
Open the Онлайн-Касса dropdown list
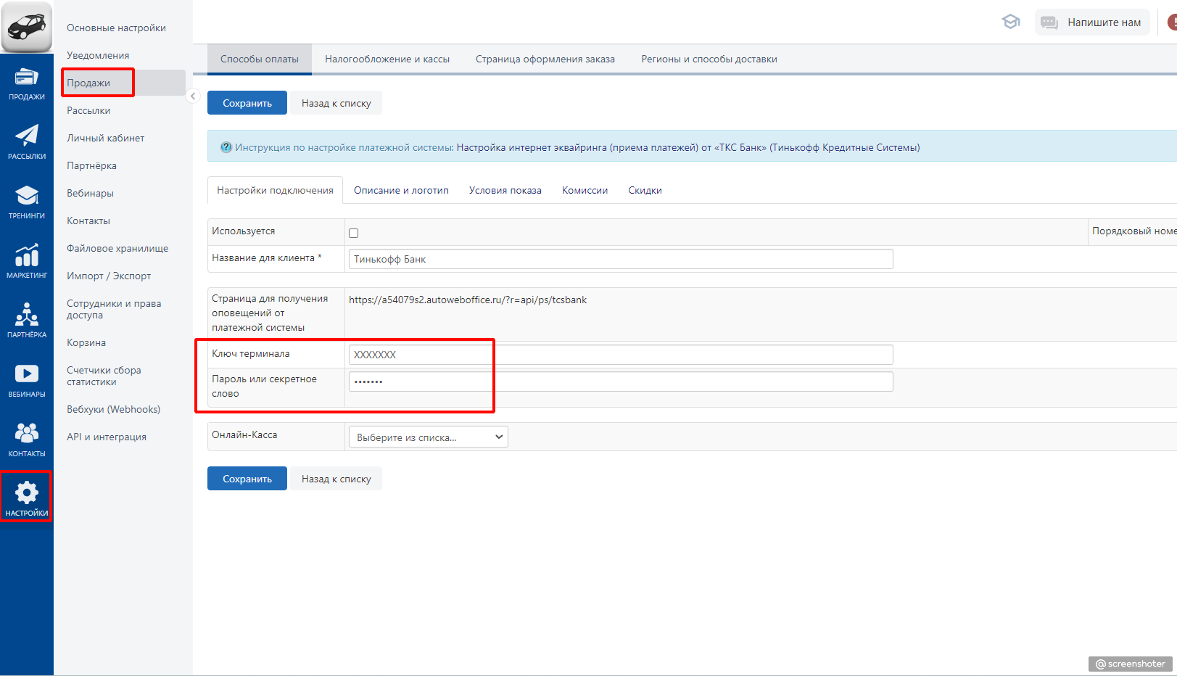click(429, 437)
